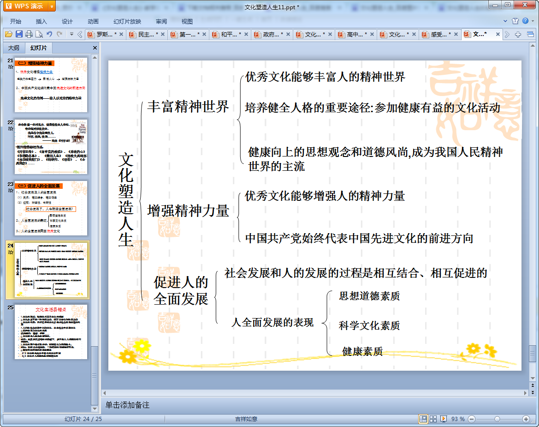
Task: Click the Open folder icon in toolbar
Action: 9,34
